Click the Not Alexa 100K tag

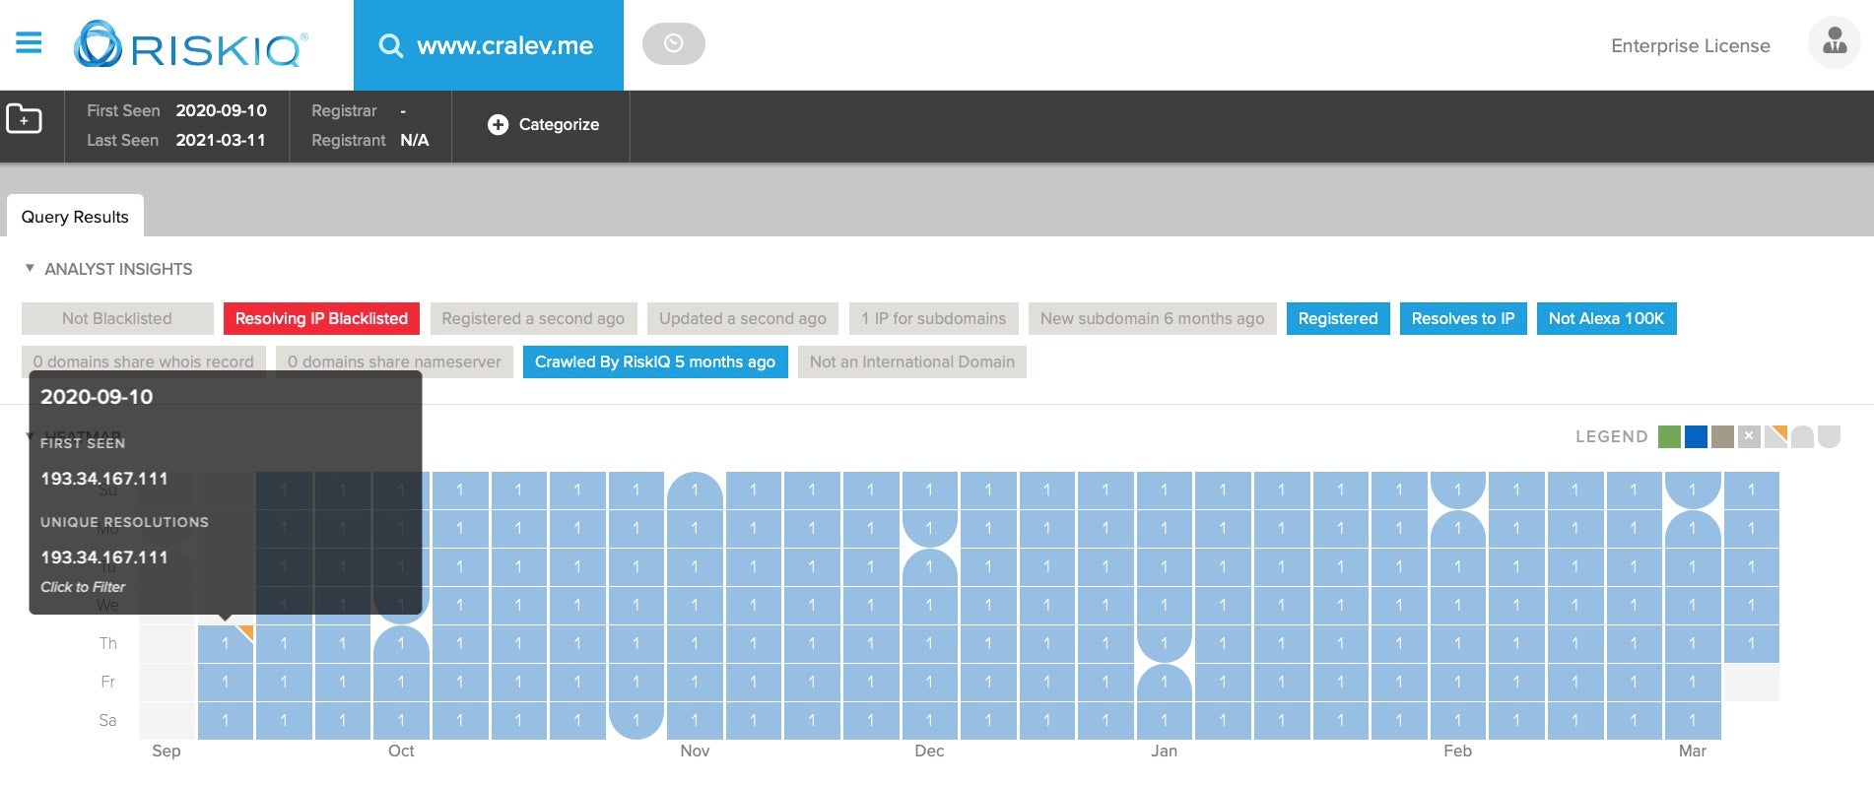pyautogui.click(x=1605, y=319)
